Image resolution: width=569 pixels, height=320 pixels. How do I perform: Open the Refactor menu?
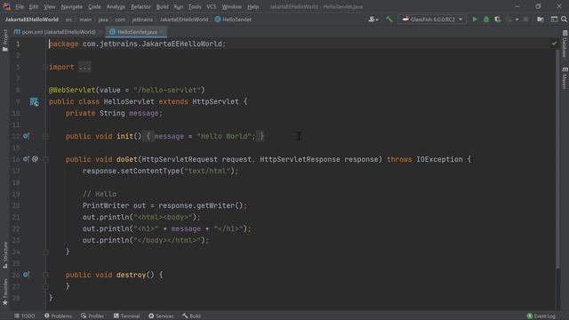click(140, 6)
